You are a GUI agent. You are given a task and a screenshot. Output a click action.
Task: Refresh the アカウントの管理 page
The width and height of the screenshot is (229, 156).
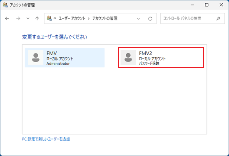150,19
